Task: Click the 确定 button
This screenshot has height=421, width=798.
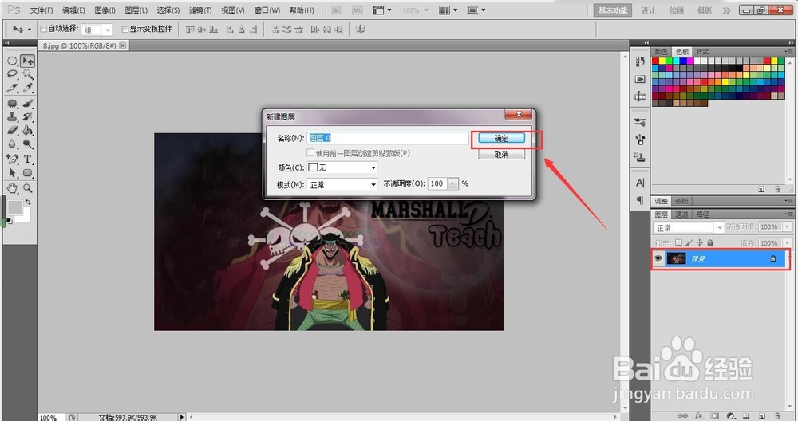Action: pyautogui.click(x=501, y=138)
